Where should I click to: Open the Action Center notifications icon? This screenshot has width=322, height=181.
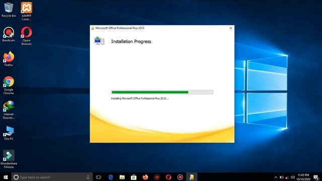pyautogui.click(x=316, y=177)
